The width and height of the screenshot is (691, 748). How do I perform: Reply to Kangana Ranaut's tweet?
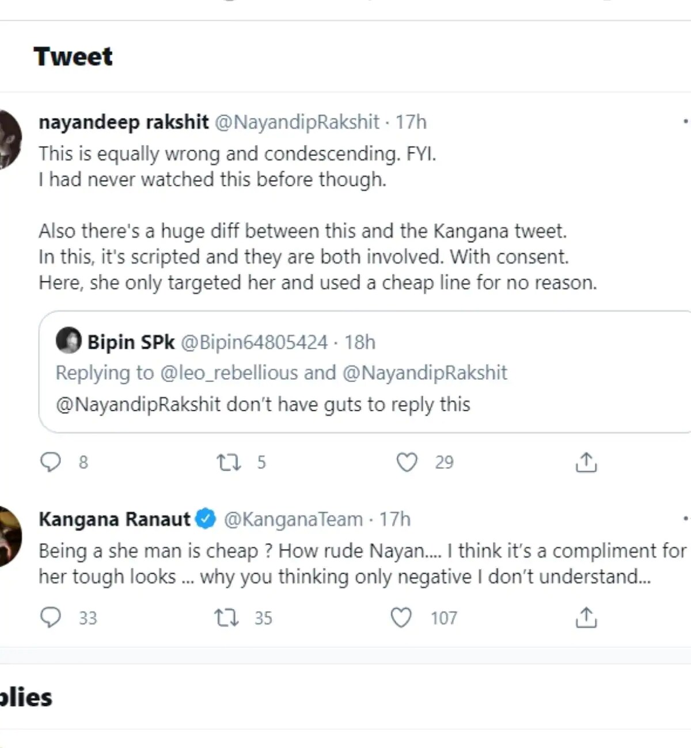click(x=51, y=617)
